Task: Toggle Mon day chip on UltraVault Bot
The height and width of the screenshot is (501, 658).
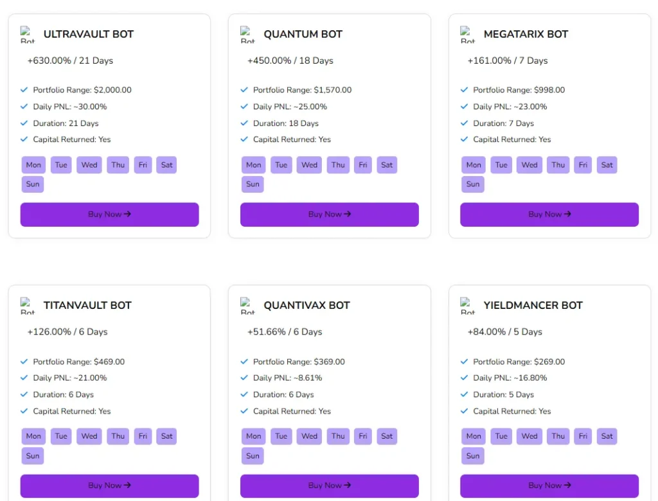Action: [33, 165]
